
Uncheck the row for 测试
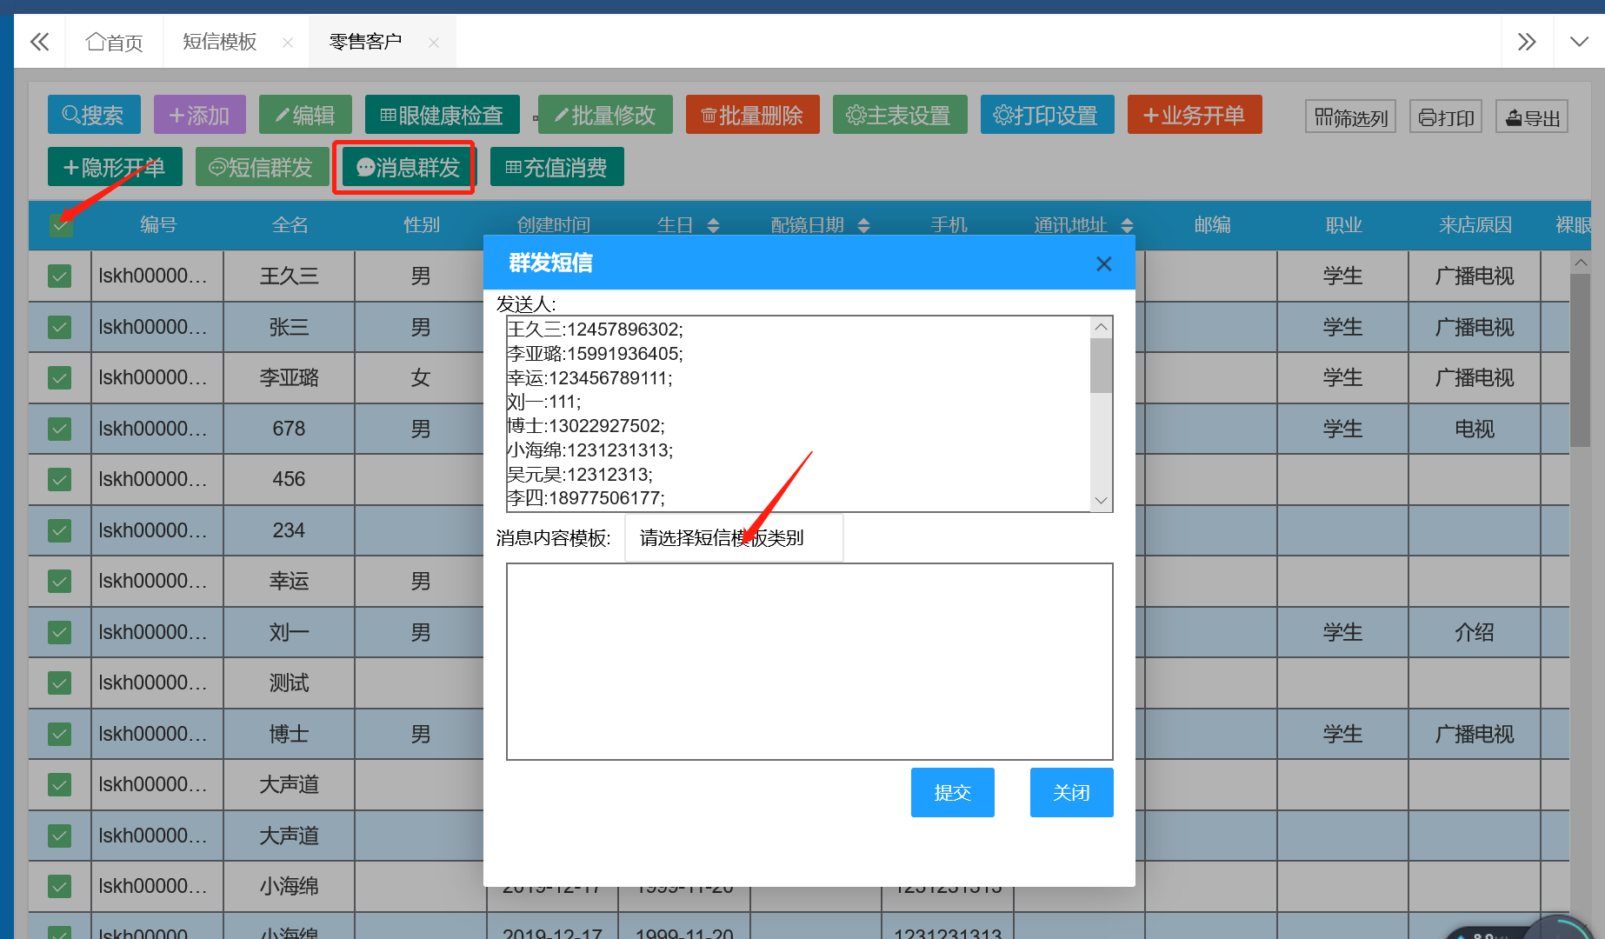pyautogui.click(x=60, y=683)
